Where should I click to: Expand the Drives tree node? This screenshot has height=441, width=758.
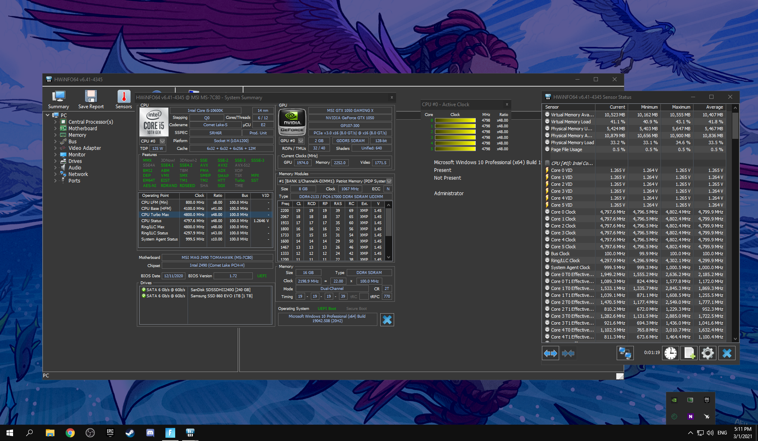tap(56, 161)
